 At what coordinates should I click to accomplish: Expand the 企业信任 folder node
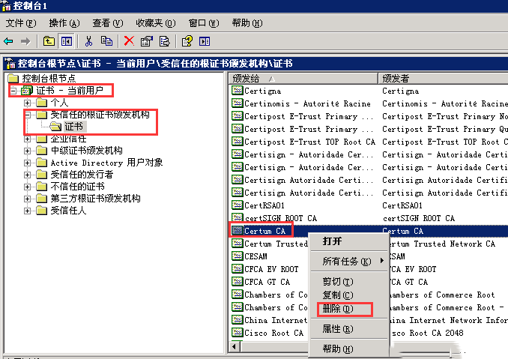pyautogui.click(x=27, y=139)
